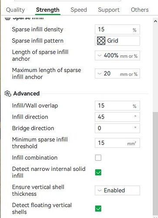
Task: Expand the Length of sparse infill anchor dropdown
Action: (x=118, y=55)
